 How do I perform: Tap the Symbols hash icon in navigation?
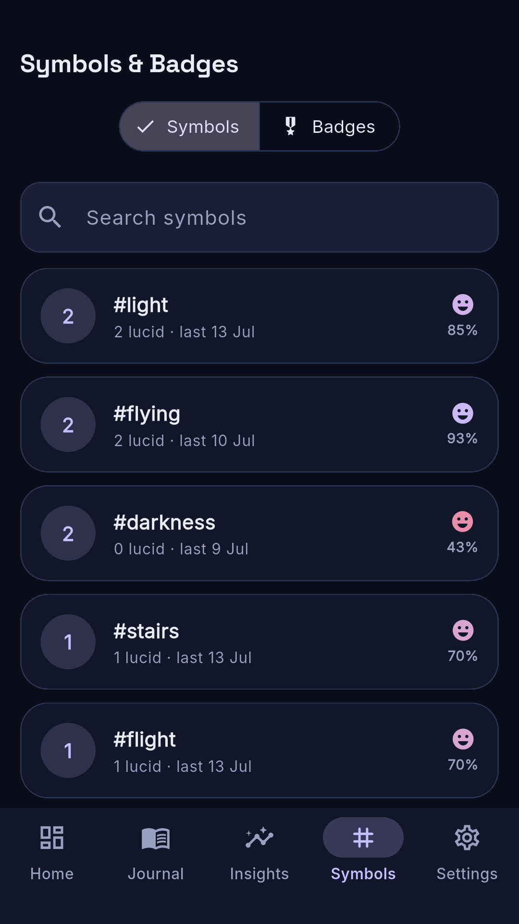[x=363, y=837]
